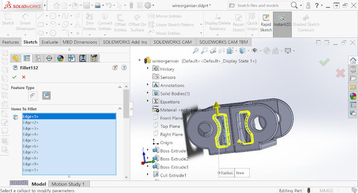
Task: Click Sensors in the feature tree
Action: tap(168, 77)
